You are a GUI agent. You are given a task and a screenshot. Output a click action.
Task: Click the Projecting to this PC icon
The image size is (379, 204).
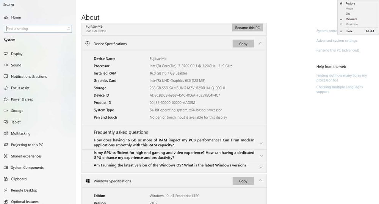coord(6,144)
